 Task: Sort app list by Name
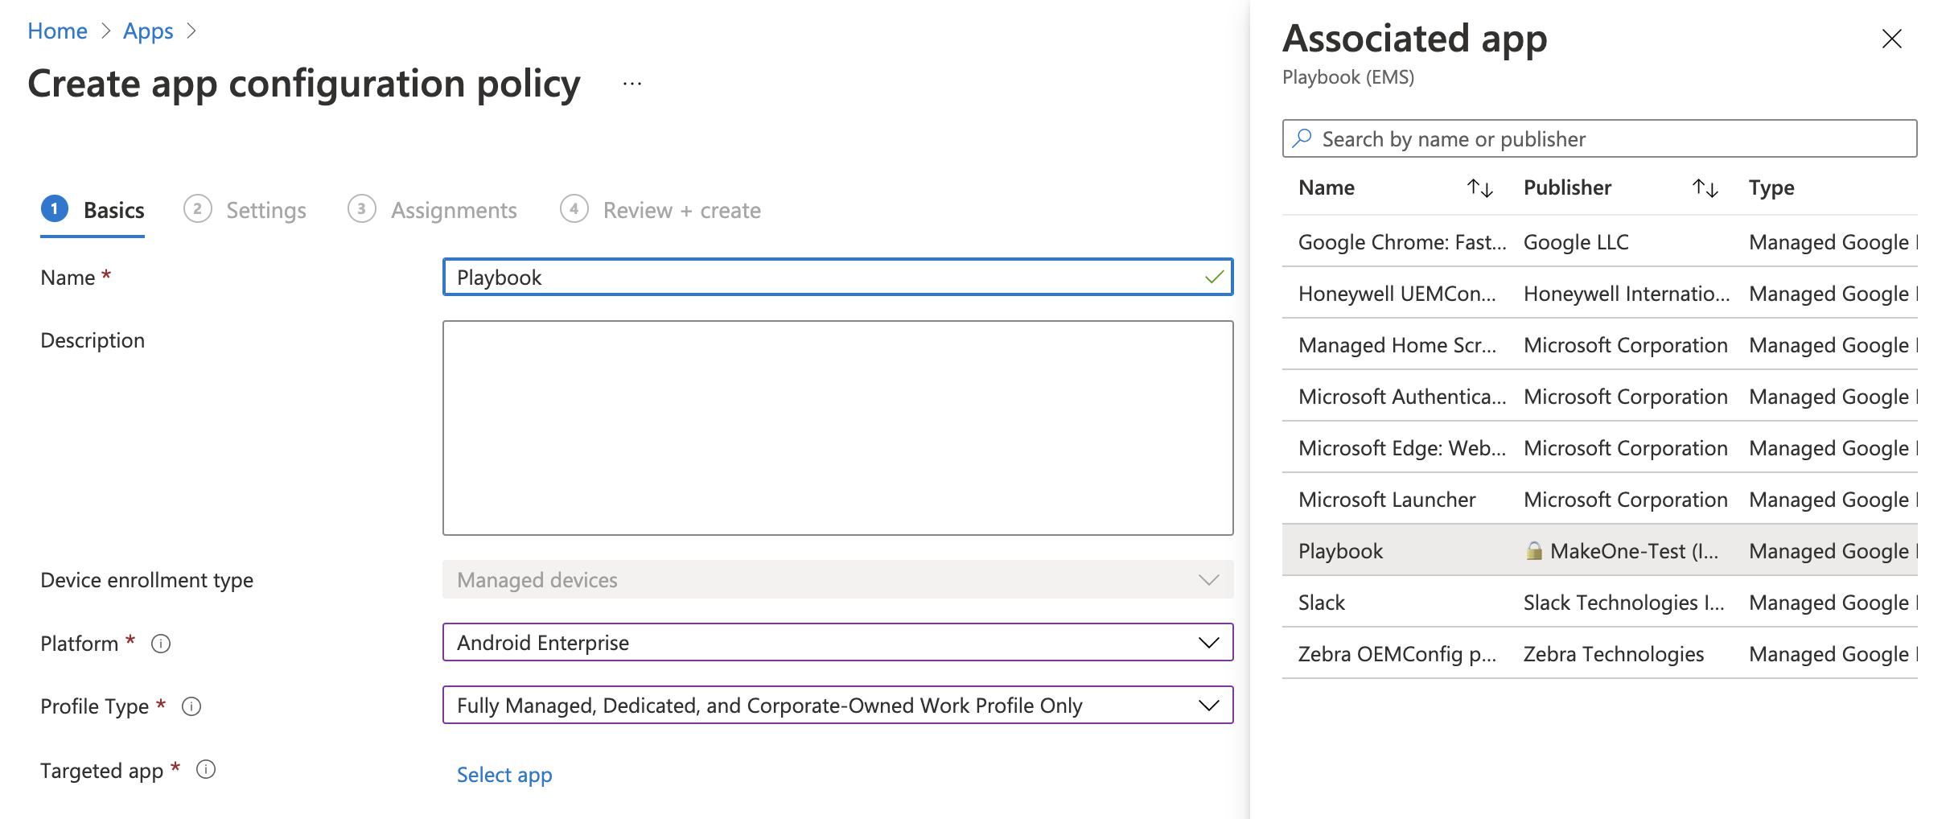(1479, 188)
